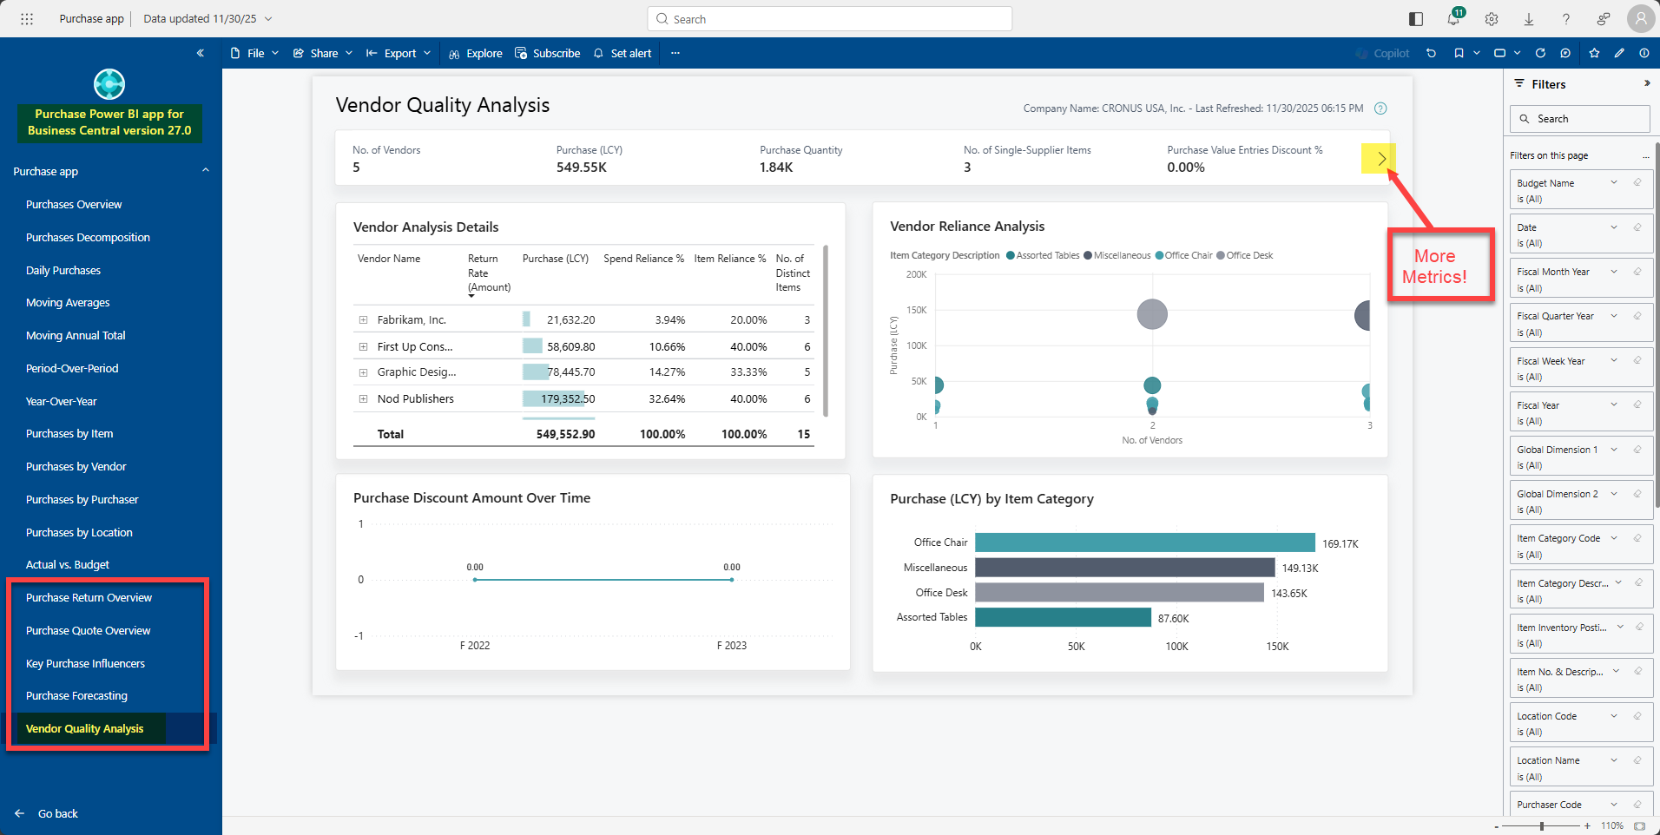
Task: Click the download icon in header
Action: [x=1529, y=19]
